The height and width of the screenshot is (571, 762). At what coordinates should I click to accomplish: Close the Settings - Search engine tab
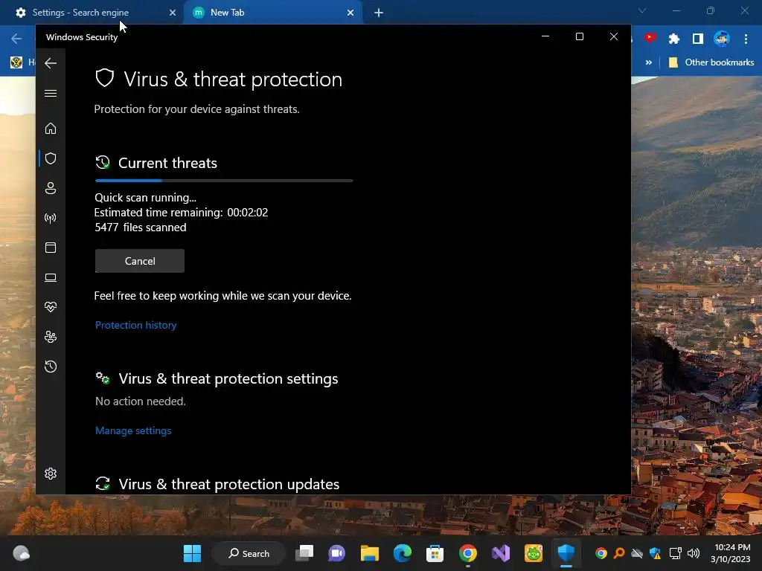[173, 13]
